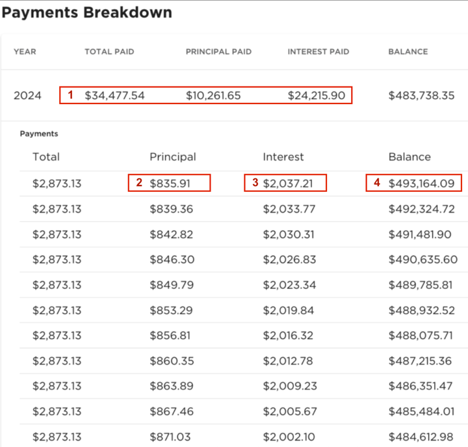Expand the 2024 year row
This screenshot has height=447, width=468.
[x=27, y=96]
